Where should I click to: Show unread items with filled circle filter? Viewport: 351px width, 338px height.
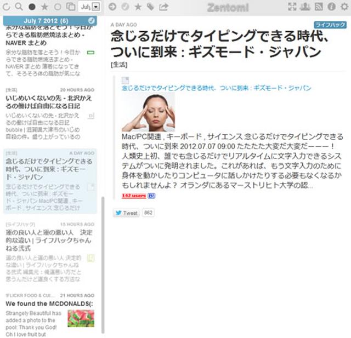click(x=32, y=7)
